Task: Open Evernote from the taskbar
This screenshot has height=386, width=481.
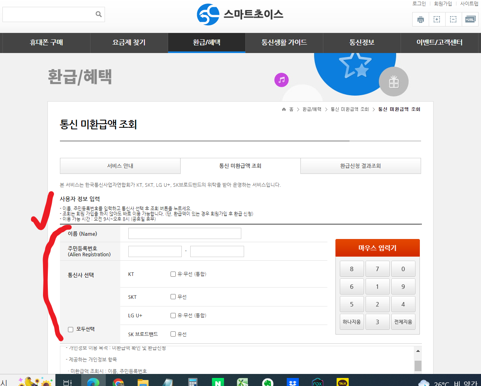Action: pyautogui.click(x=268, y=382)
